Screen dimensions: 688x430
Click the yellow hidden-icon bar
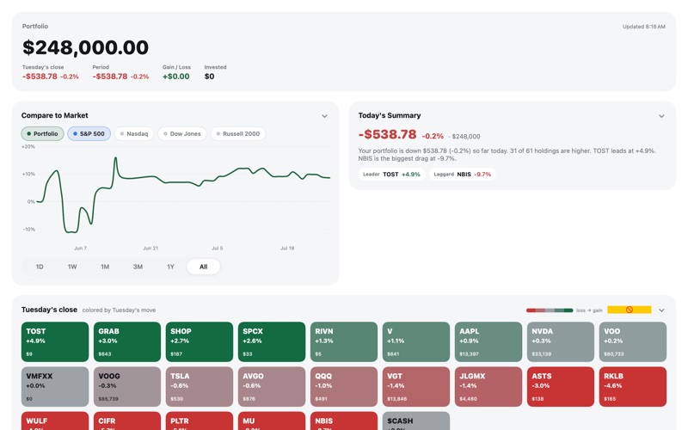point(630,310)
